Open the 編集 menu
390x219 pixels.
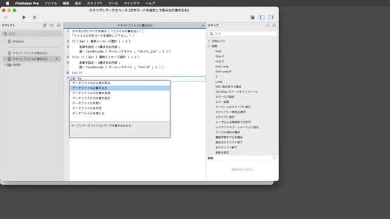[x=66, y=3]
